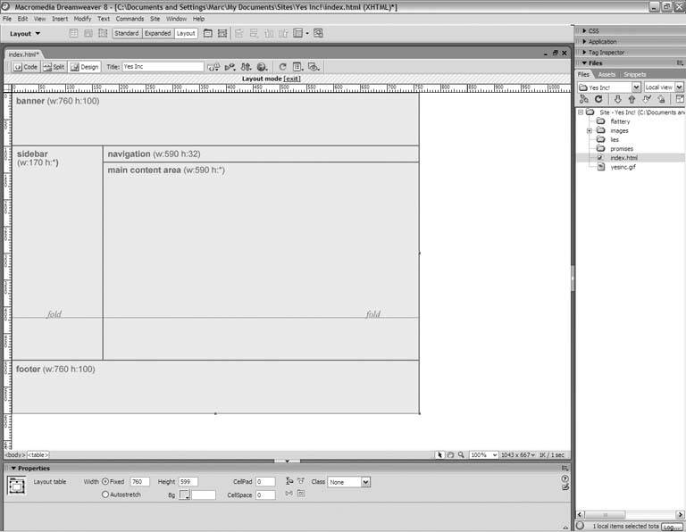Click the exit link in Layout mode bar
The image size is (686, 532).
pyautogui.click(x=292, y=79)
